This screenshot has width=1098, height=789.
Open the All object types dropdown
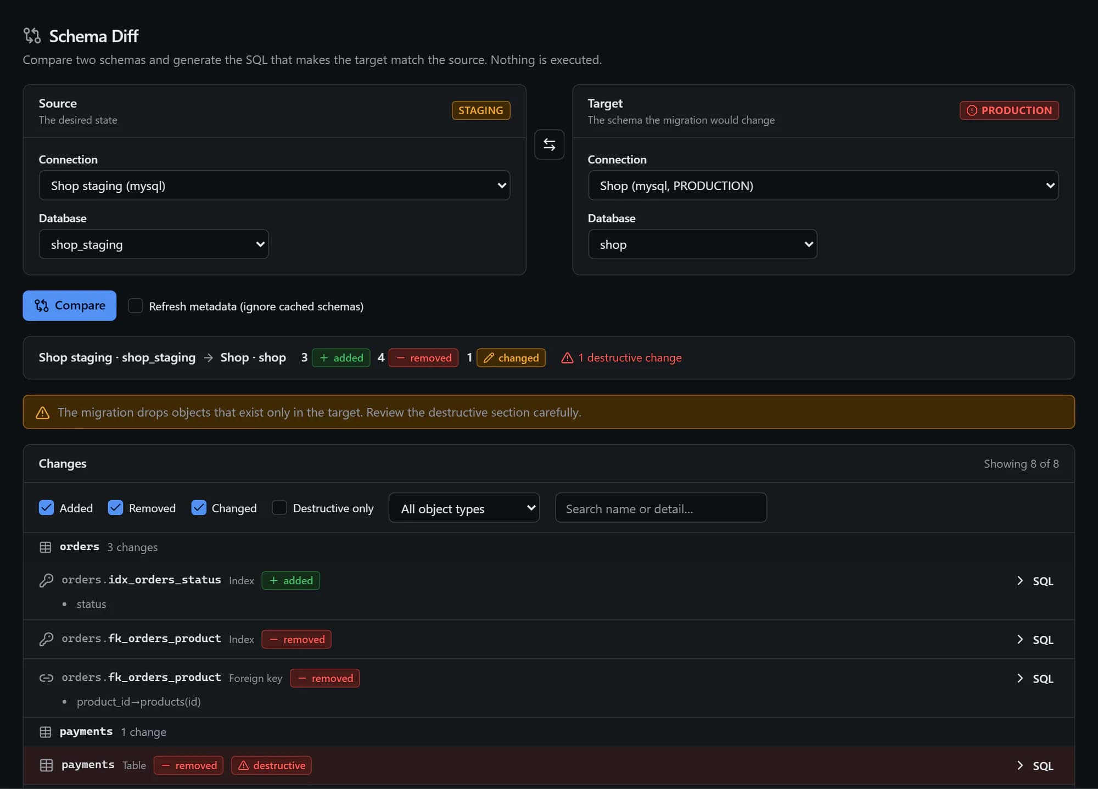464,508
